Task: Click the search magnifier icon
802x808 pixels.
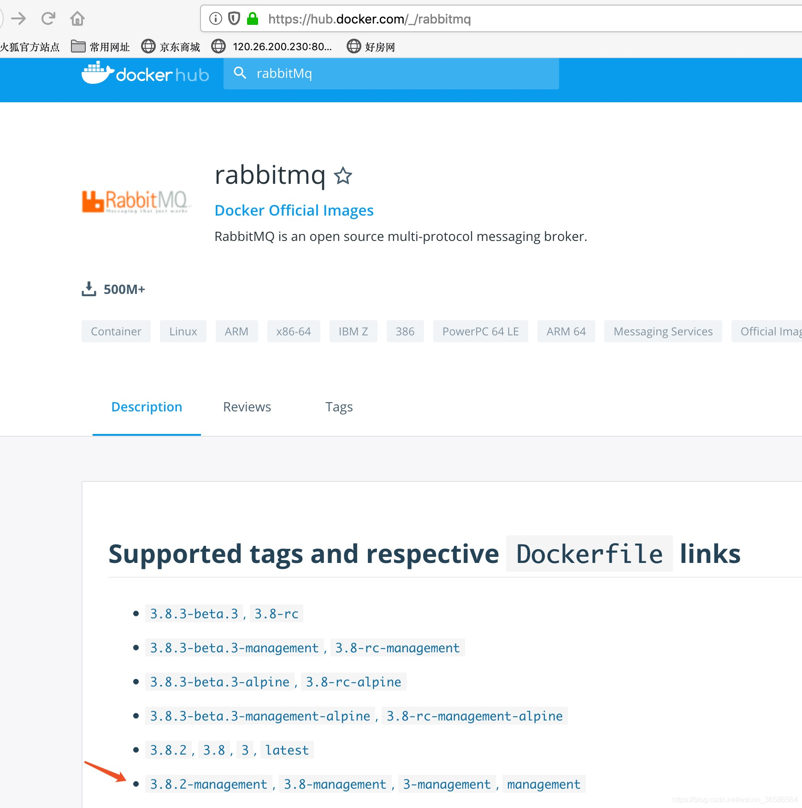Action: pos(240,73)
